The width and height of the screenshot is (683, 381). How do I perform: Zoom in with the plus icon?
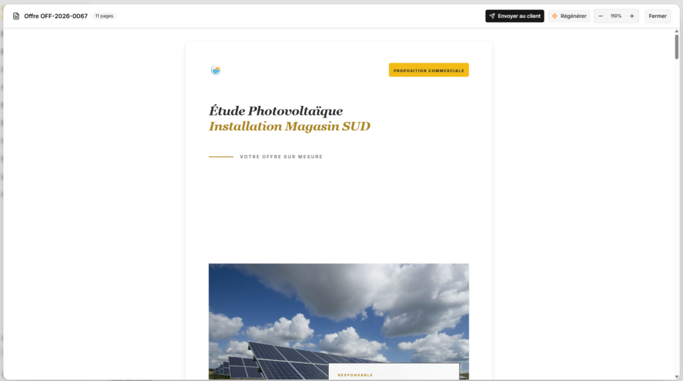[x=632, y=16]
